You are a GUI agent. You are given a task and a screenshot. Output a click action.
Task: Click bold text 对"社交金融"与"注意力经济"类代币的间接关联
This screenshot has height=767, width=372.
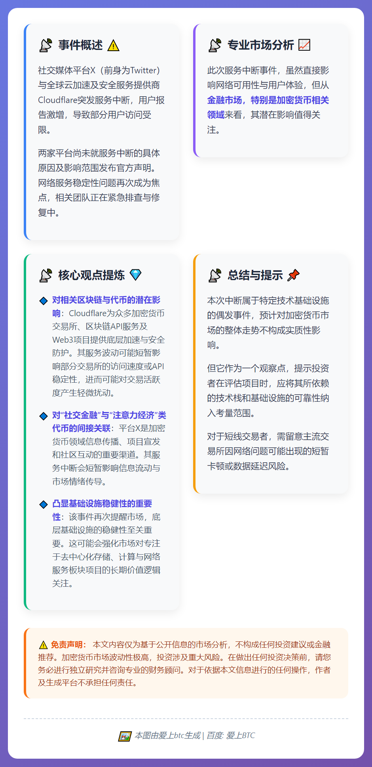point(109,422)
